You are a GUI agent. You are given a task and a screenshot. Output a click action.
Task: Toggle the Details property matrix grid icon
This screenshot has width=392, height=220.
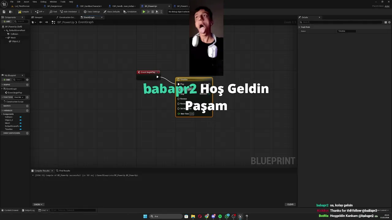[x=386, y=22]
